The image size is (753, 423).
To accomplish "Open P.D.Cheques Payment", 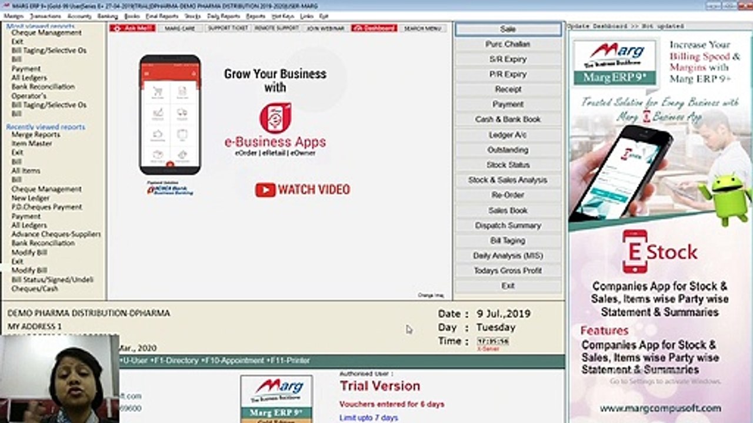I will 47,207.
